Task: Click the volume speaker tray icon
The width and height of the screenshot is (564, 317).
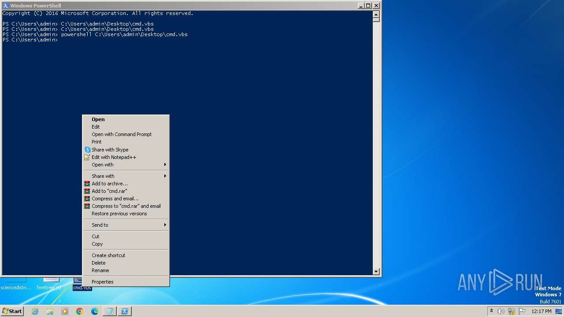Action: pyautogui.click(x=501, y=311)
